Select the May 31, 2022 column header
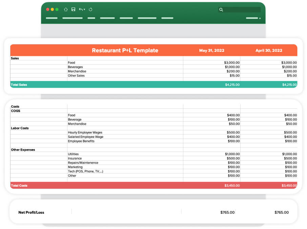Image resolution: width=307 pixels, height=229 pixels. (x=211, y=50)
